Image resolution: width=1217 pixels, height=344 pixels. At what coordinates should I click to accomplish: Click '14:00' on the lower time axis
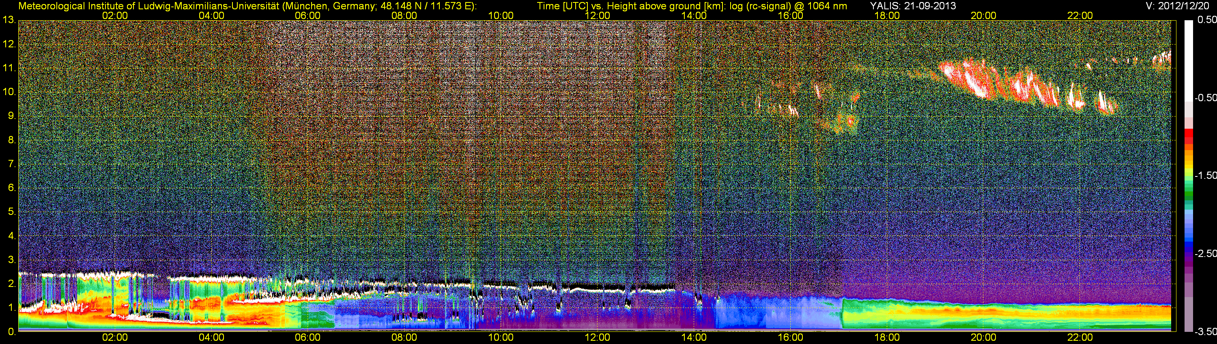click(694, 338)
